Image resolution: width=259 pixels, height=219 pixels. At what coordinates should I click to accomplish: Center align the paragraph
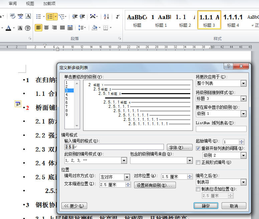coord(46,28)
